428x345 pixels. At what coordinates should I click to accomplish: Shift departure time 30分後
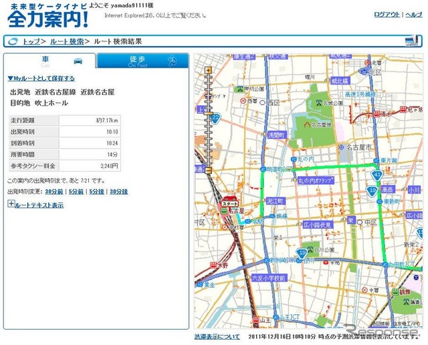click(x=119, y=192)
